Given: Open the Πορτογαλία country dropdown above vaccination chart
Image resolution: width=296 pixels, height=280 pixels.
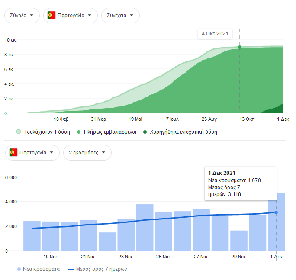Looking at the screenshot, I should coord(70,16).
